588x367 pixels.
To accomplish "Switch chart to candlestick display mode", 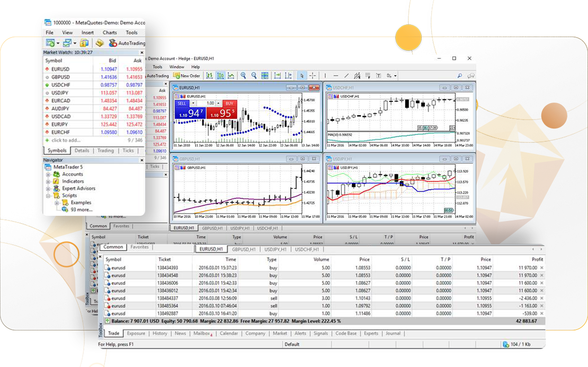I will (x=220, y=76).
